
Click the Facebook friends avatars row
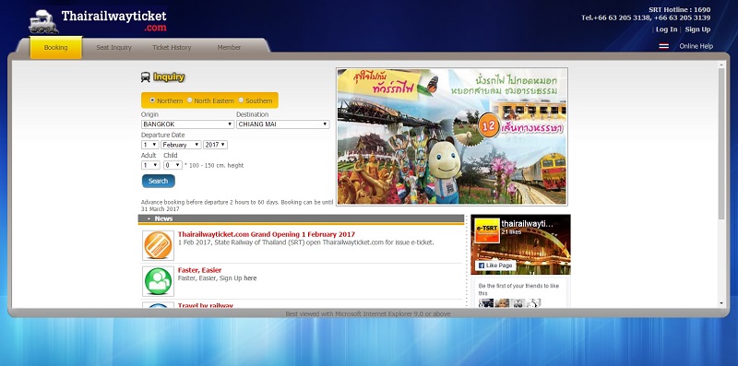click(510, 303)
